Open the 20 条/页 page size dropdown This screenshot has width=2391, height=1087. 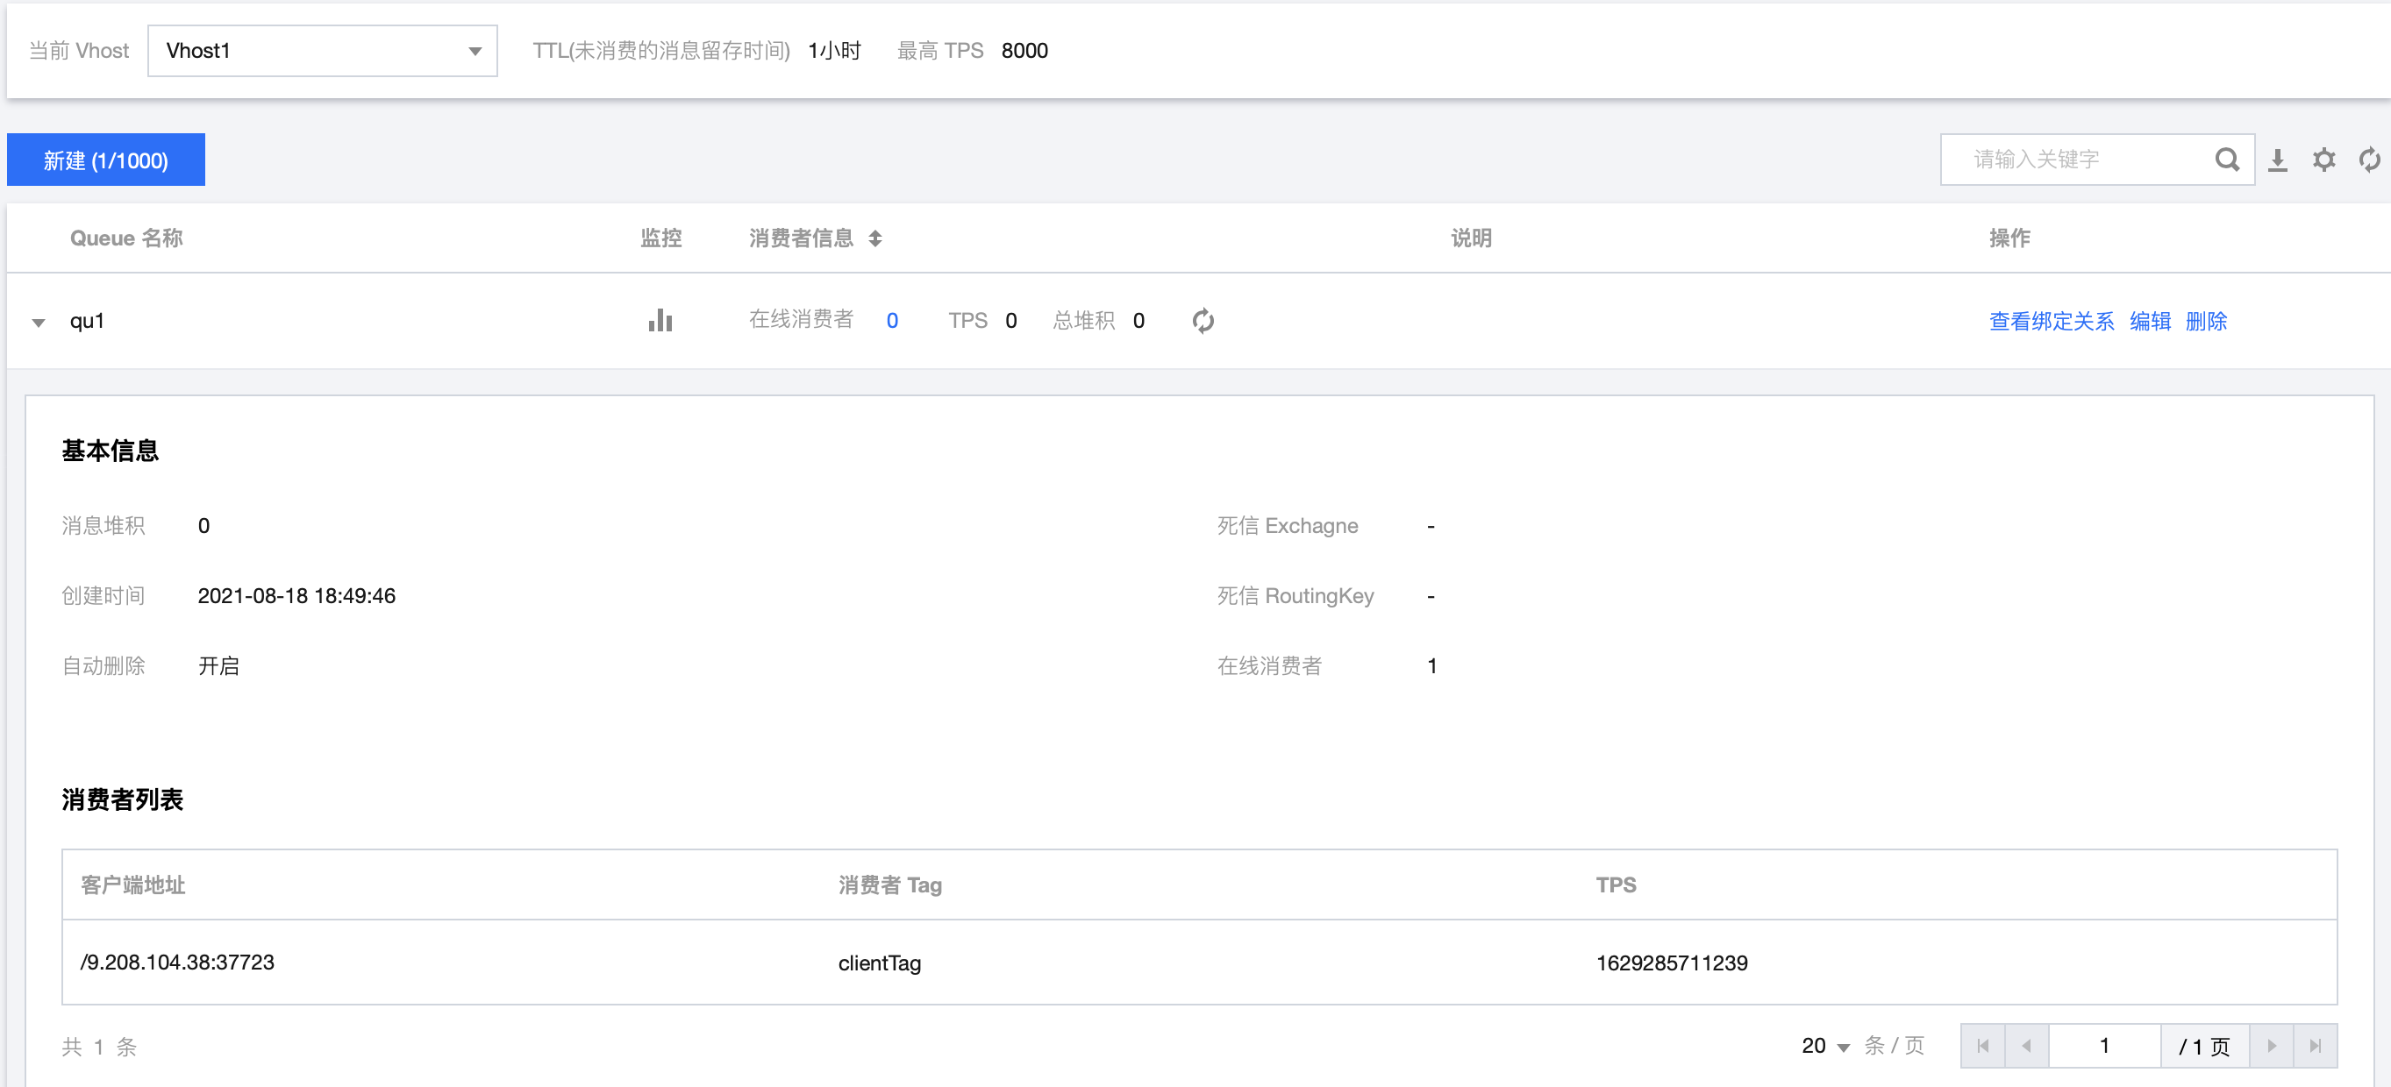(1822, 1045)
